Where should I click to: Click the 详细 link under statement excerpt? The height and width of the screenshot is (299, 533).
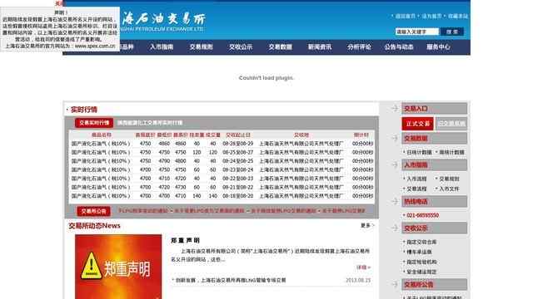click(x=363, y=267)
